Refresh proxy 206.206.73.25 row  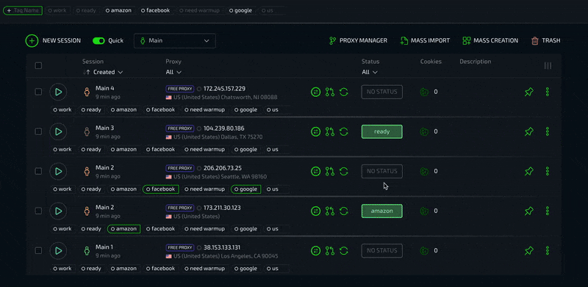click(344, 171)
